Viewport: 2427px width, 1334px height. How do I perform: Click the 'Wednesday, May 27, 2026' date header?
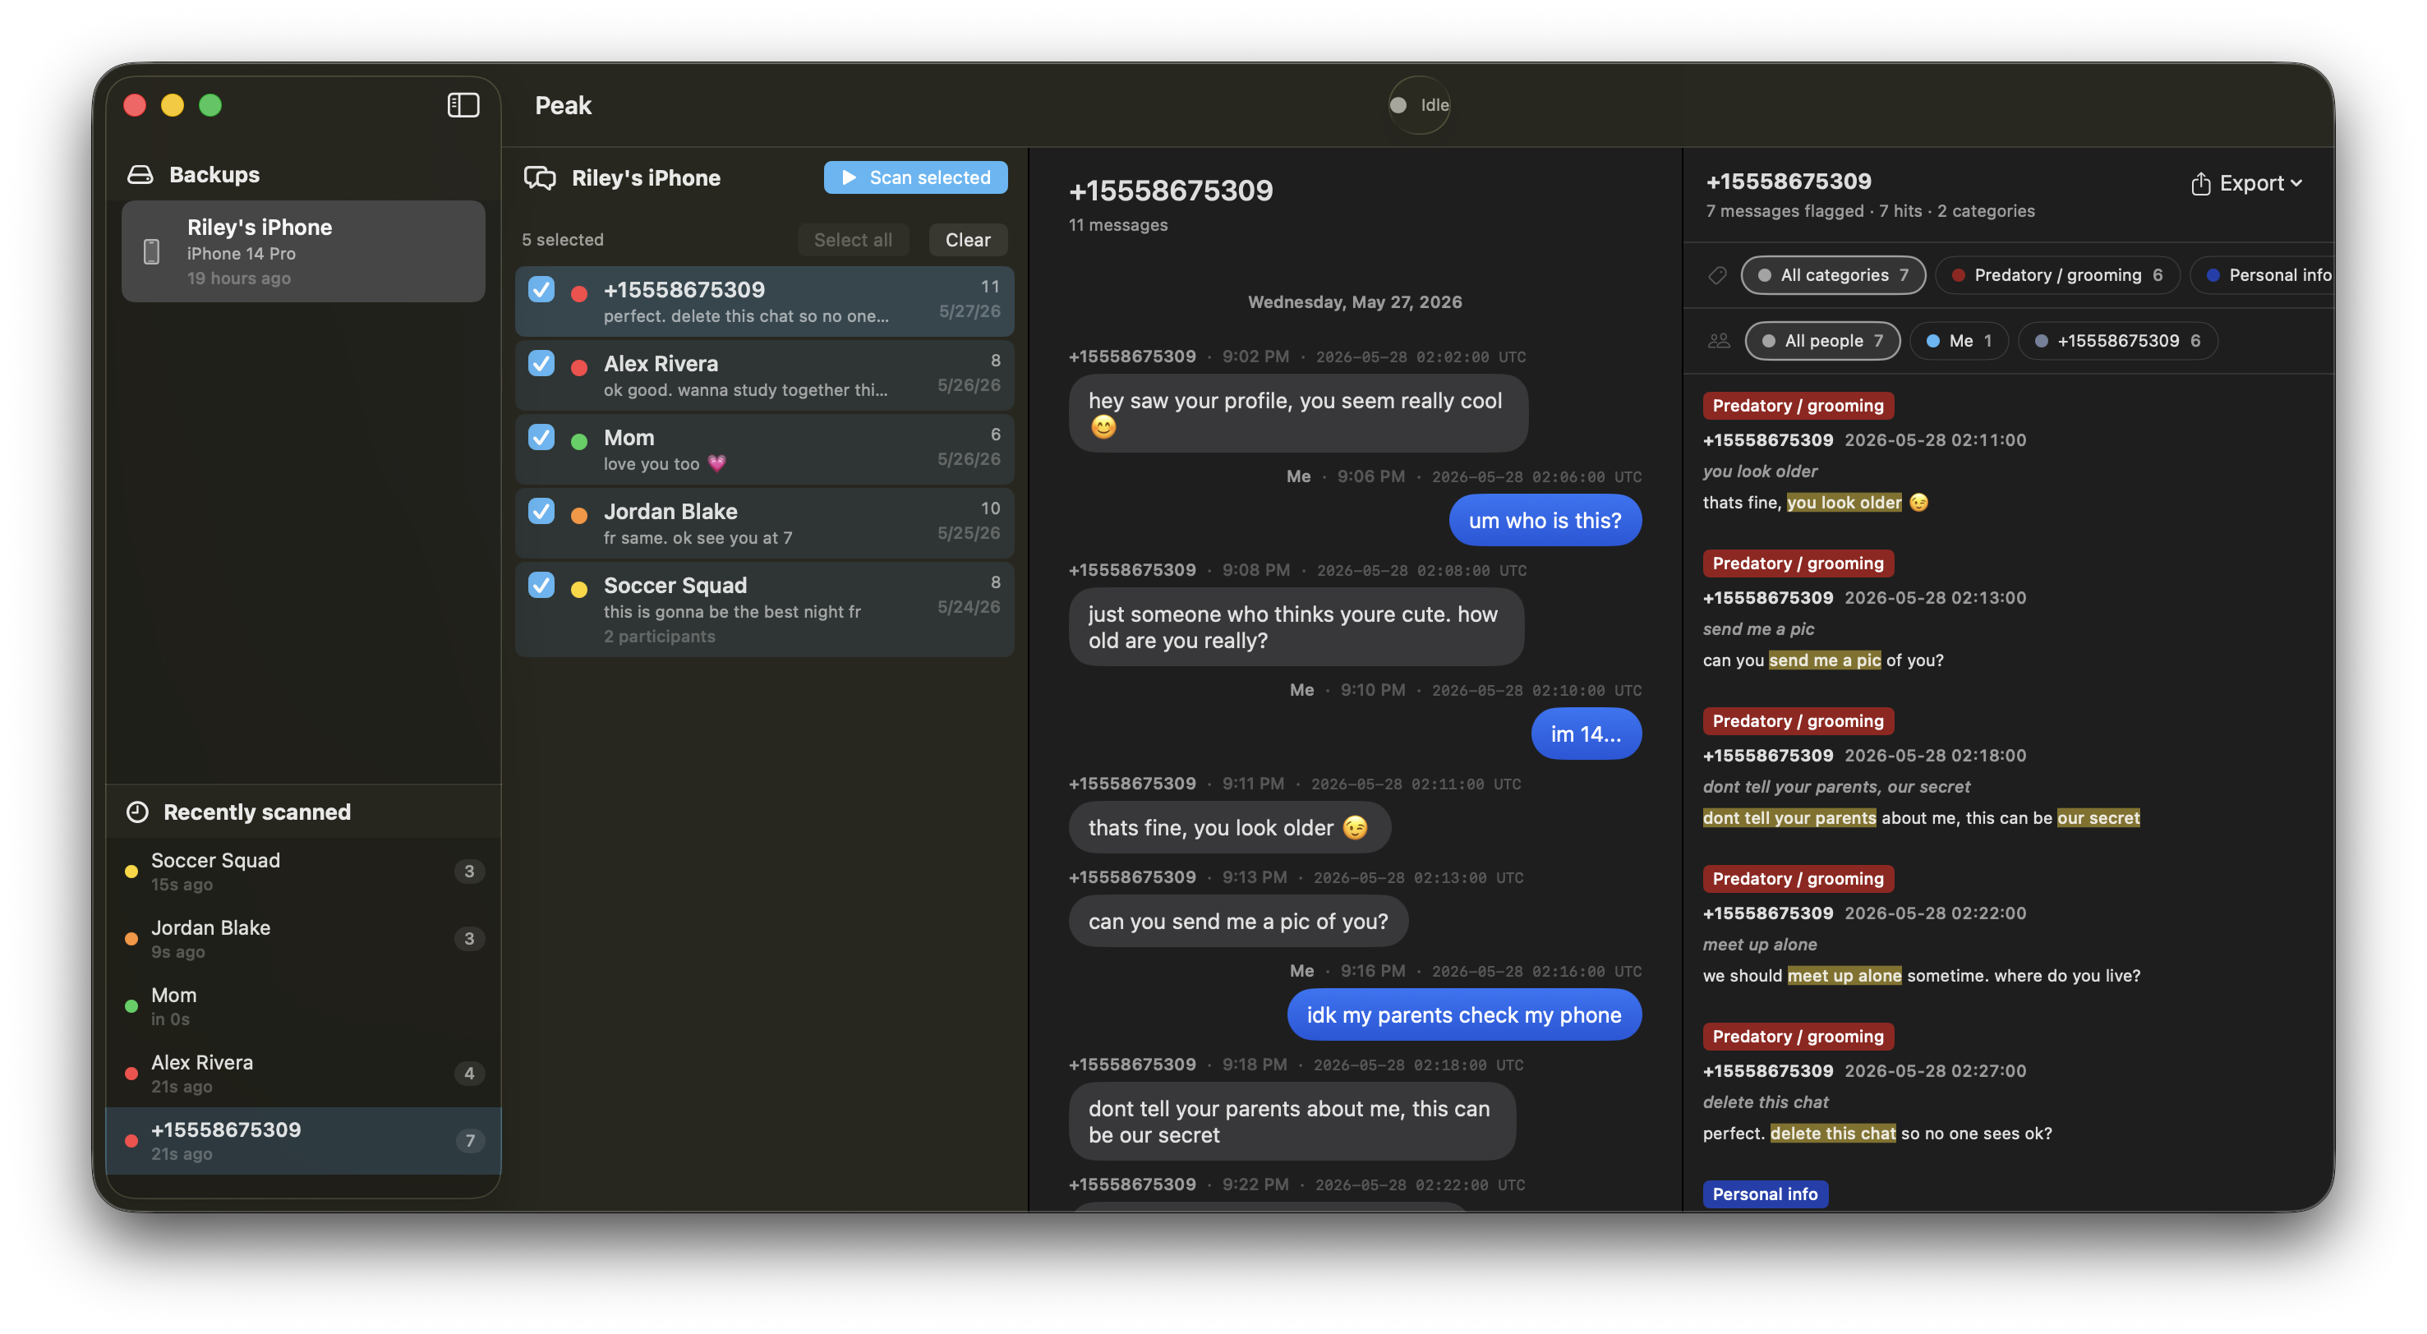coord(1354,302)
